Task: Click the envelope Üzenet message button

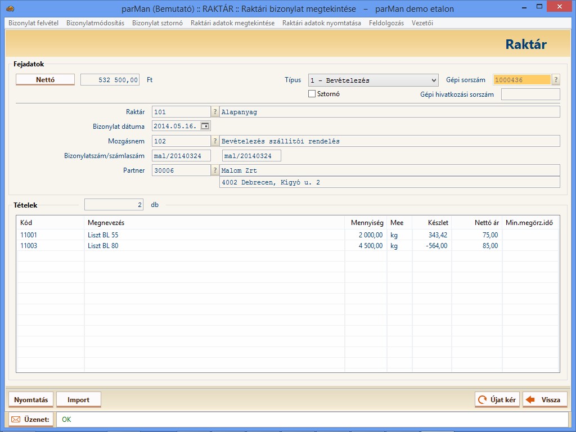Action: pyautogui.click(x=31, y=420)
